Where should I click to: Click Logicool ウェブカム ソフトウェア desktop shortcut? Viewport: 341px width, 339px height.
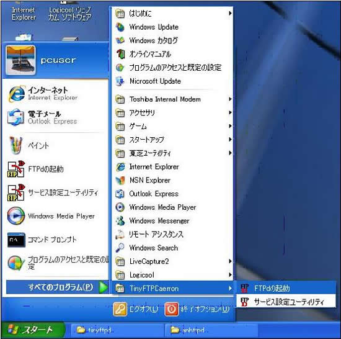tap(69, 14)
